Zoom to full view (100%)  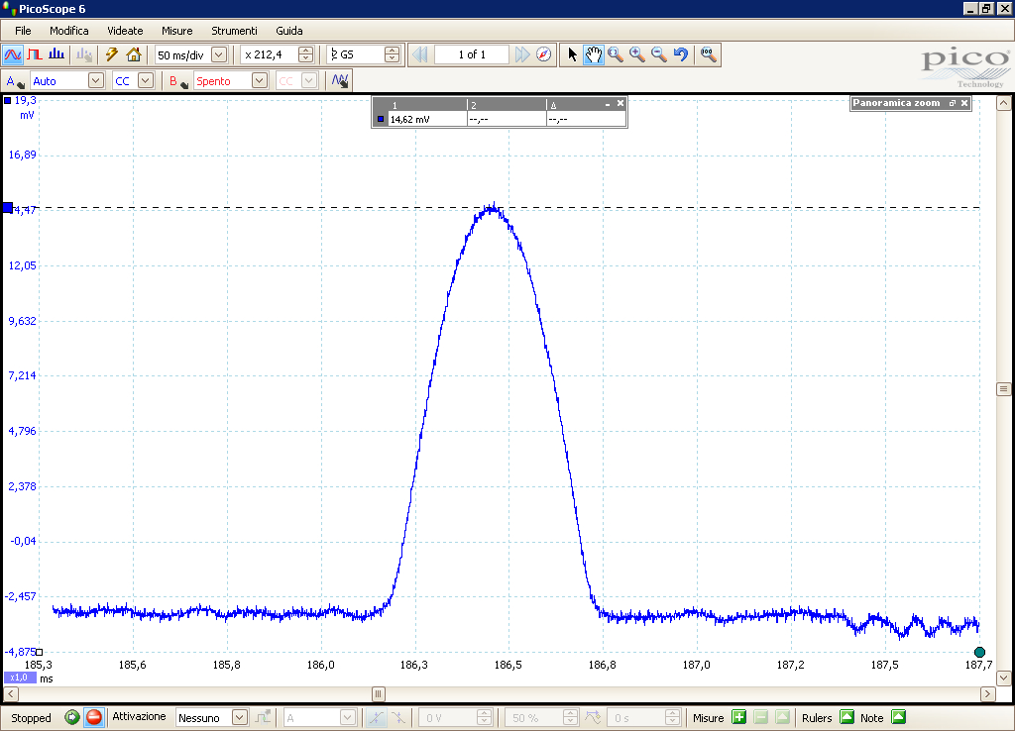[x=708, y=55]
